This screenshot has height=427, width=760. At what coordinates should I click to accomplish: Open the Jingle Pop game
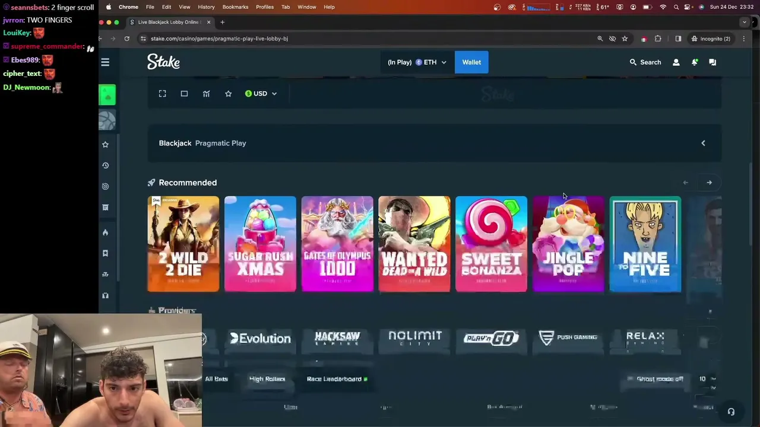(x=568, y=244)
